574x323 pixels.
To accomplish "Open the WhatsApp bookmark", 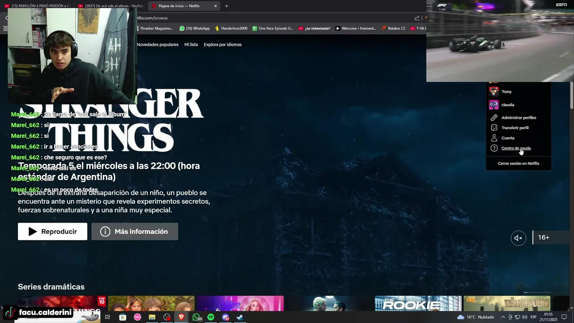I will pos(195,28).
